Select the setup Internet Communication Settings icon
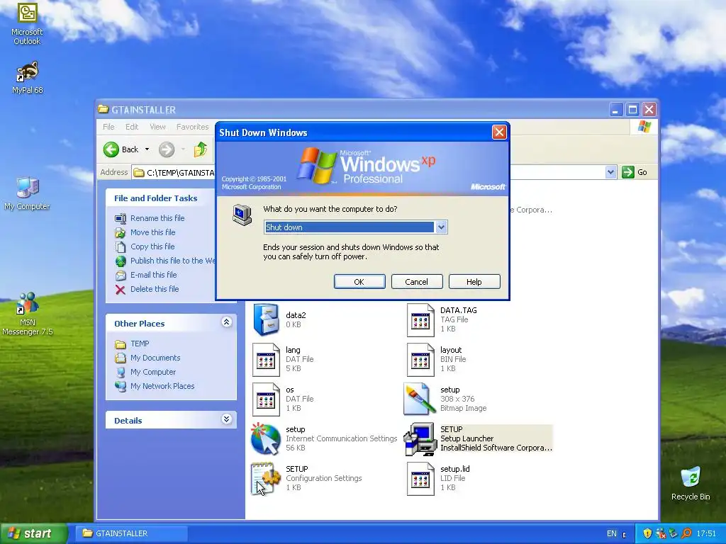The height and width of the screenshot is (544, 726). click(266, 439)
